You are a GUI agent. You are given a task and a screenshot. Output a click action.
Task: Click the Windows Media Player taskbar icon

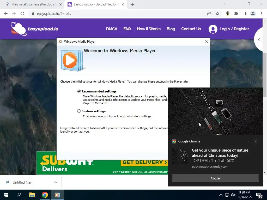pos(57,195)
